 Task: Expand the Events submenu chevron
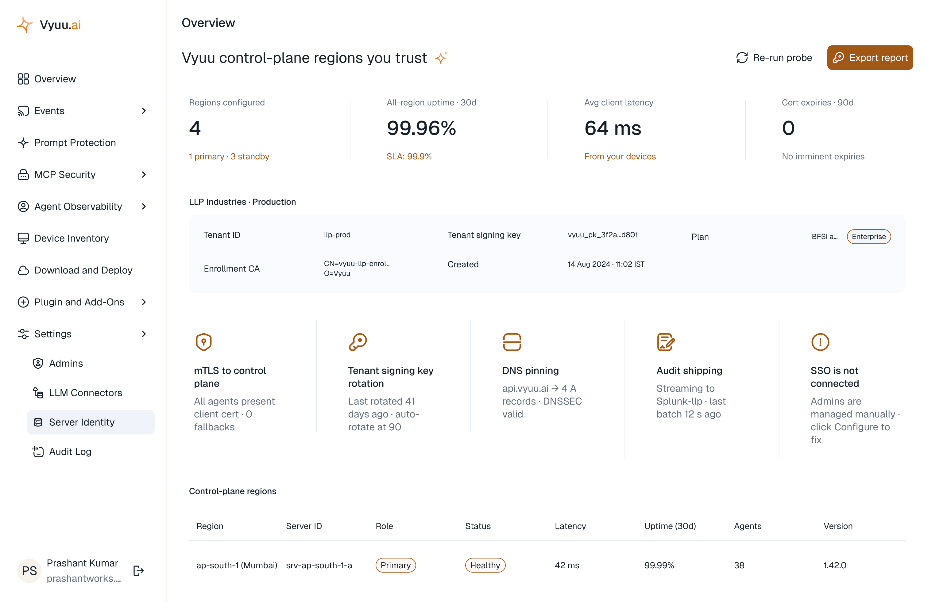144,111
